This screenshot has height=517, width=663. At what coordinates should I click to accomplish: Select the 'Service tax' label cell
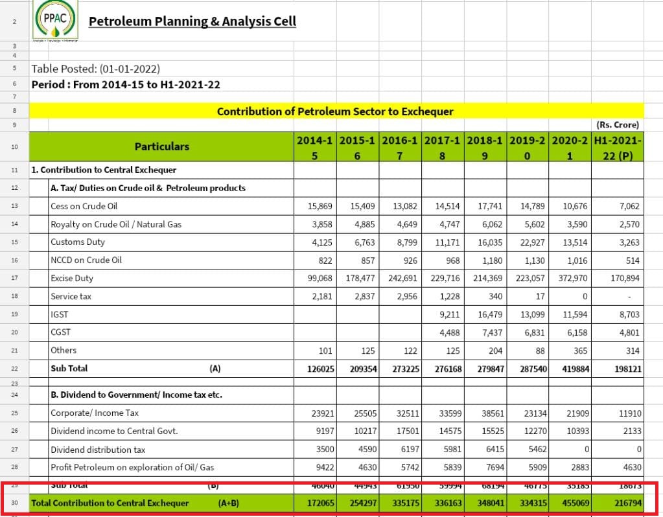pyautogui.click(x=171, y=296)
